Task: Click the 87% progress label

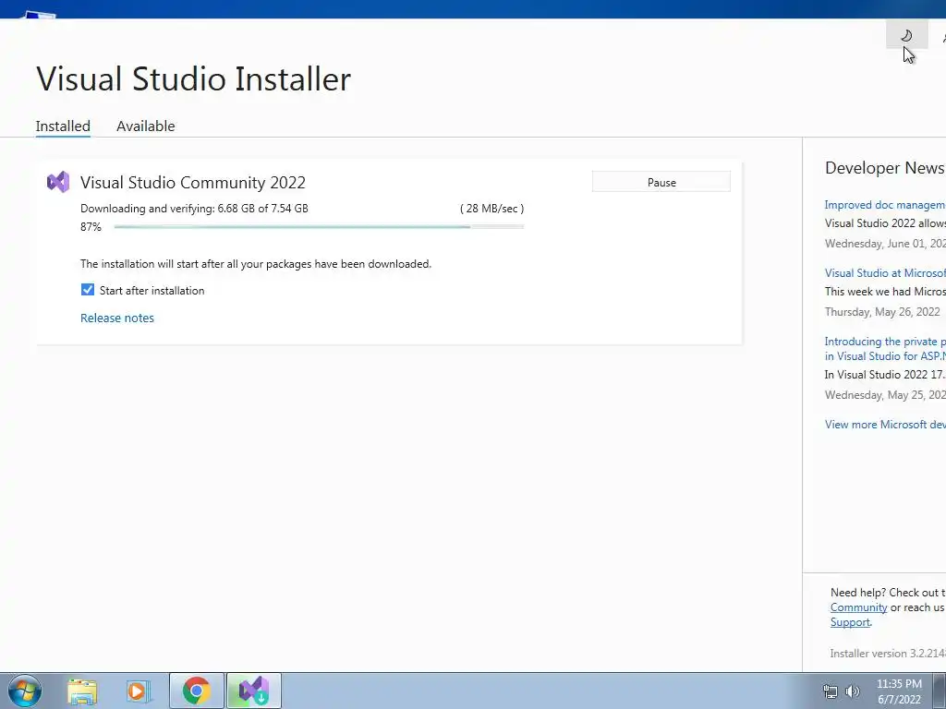Action: tap(91, 227)
